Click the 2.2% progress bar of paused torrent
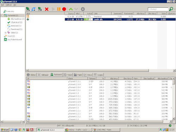176x132 pixels. [x=88, y=17]
